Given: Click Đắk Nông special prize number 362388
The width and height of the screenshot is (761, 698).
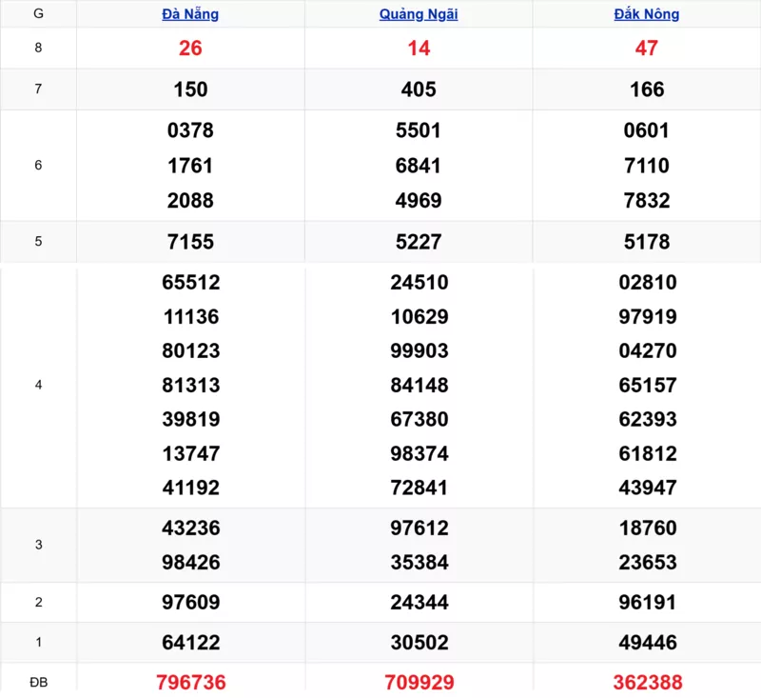Looking at the screenshot, I should 647,683.
